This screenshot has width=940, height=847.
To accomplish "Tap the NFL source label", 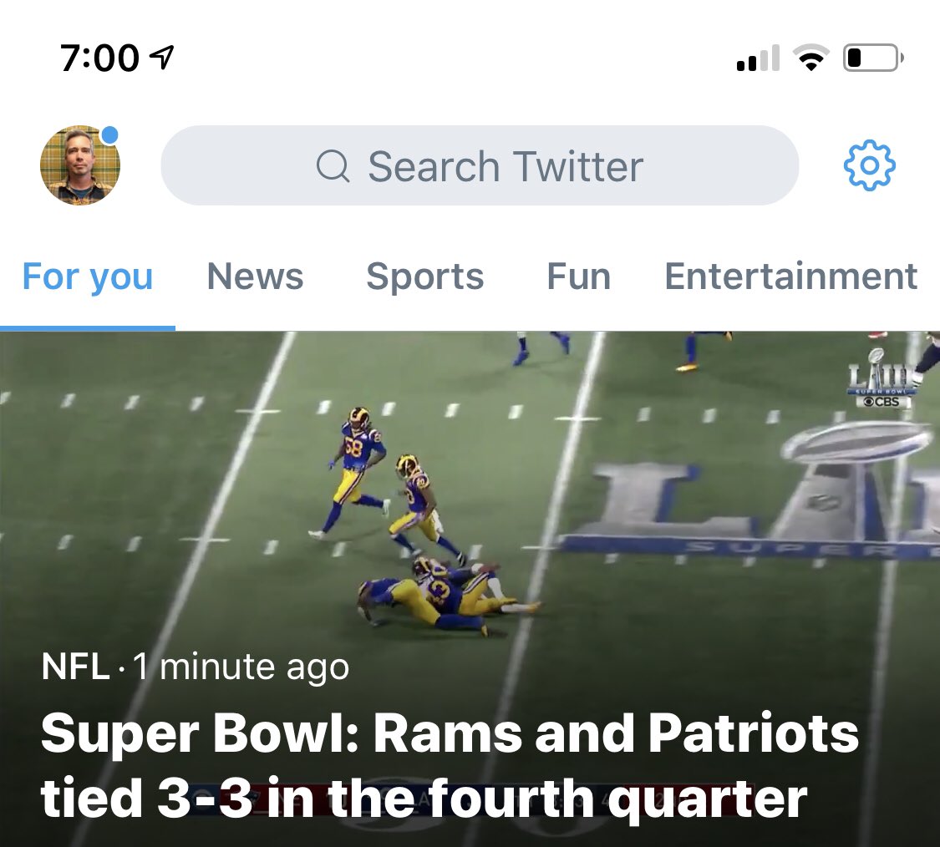I will click(75, 666).
